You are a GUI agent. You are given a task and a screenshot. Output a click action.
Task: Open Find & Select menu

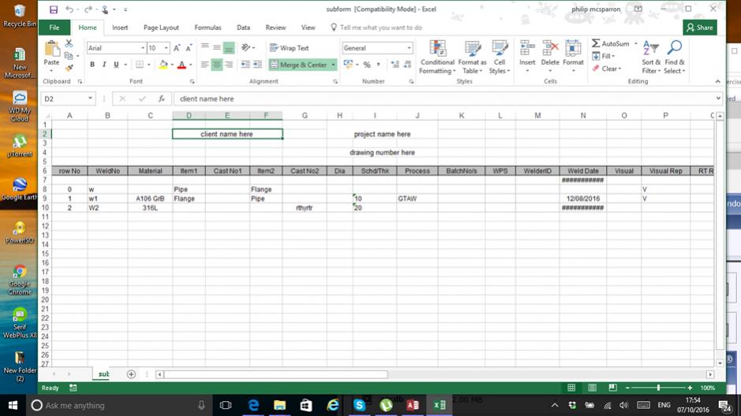coord(675,57)
